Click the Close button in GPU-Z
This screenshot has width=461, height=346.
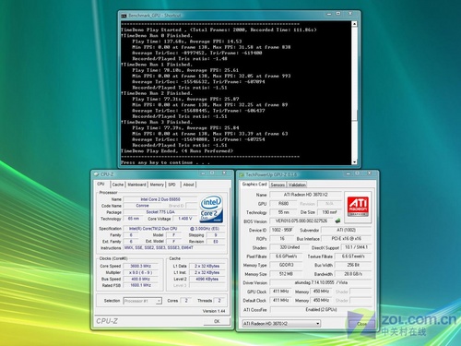(x=362, y=324)
